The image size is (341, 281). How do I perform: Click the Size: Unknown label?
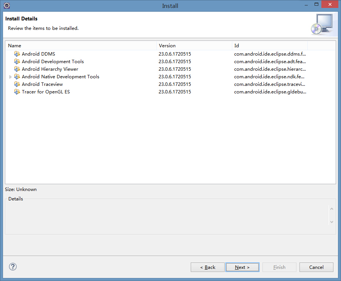pos(21,189)
